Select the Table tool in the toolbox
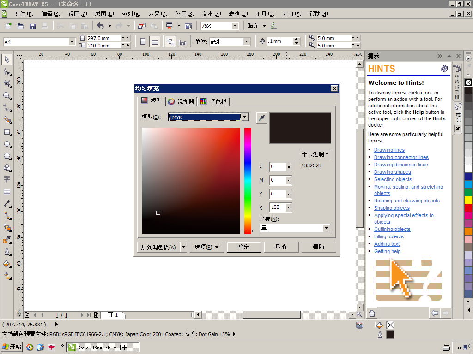473x354 pixels. pos(7,192)
